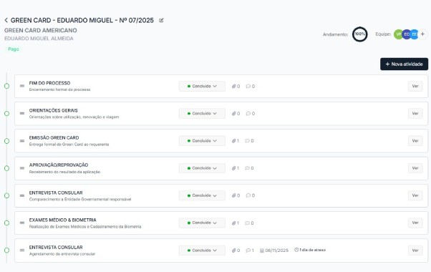Grab the drag handle of FIM DO PROCESSO

tap(22, 86)
